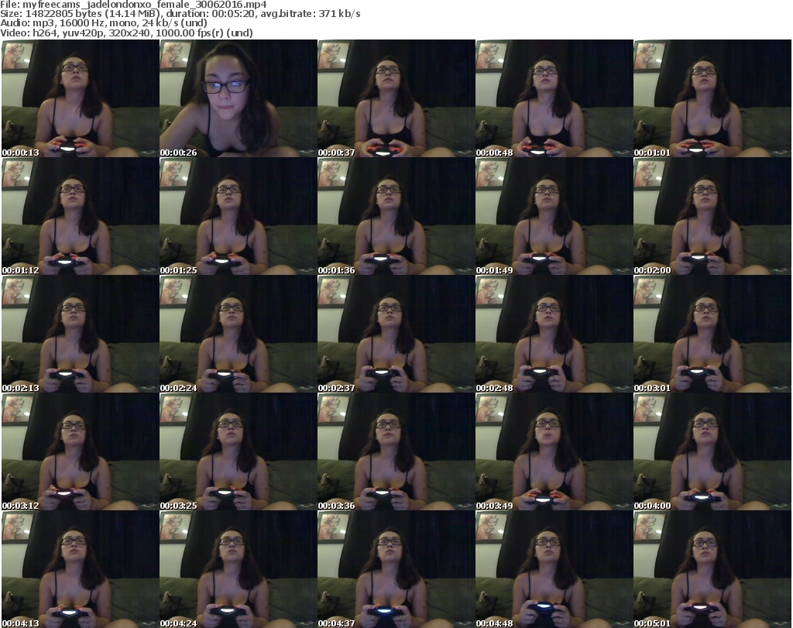
Task: Open the thumbnail stamped 00:02:48
Action: click(554, 335)
